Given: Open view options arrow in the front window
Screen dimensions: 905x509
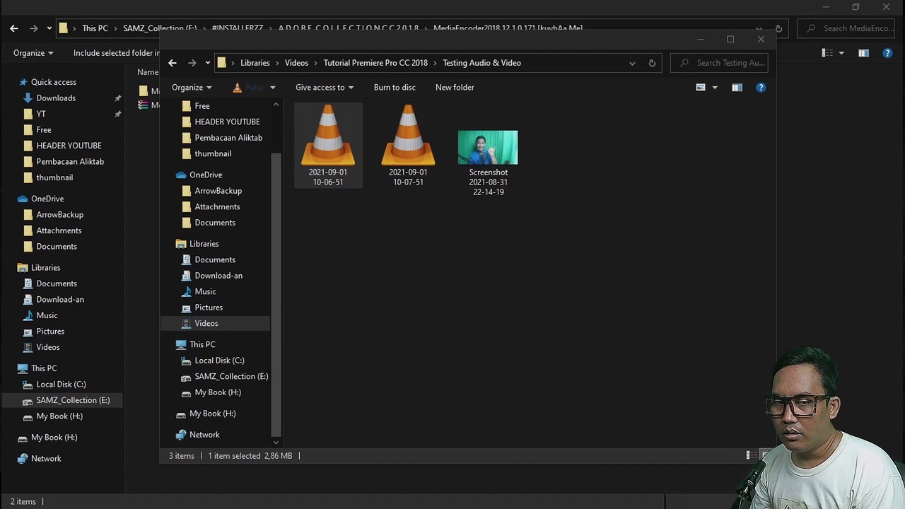Looking at the screenshot, I should (x=715, y=88).
